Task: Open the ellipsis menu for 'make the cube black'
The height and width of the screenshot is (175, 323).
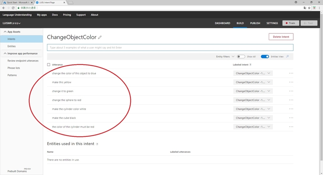Action: coord(291,118)
